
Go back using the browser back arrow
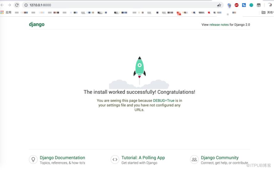click(2, 5)
